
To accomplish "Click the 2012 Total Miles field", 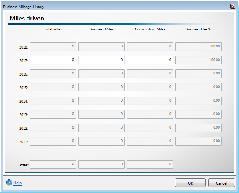I will (53, 128).
